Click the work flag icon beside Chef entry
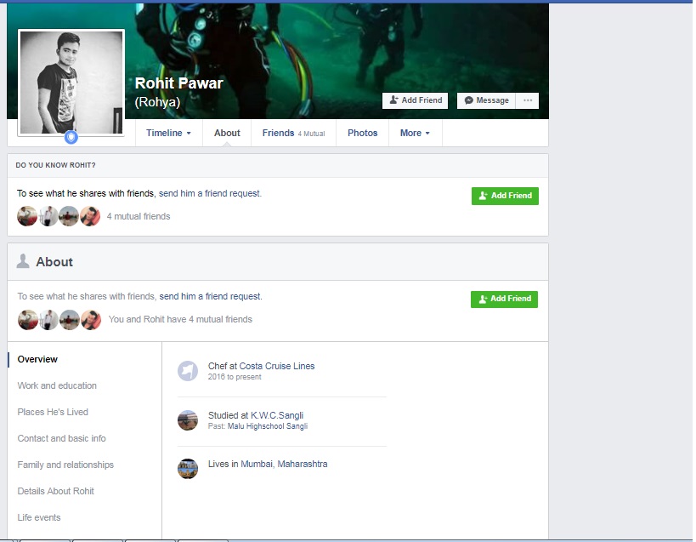The image size is (696, 542). 188,371
